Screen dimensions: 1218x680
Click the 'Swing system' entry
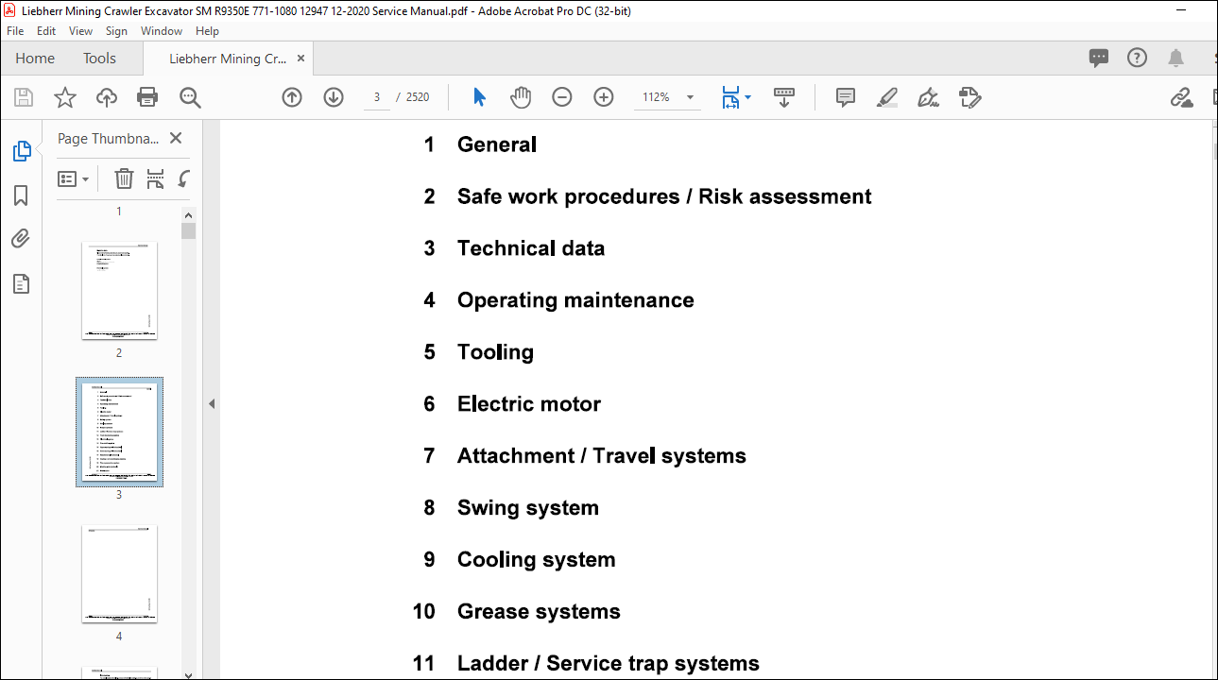(528, 508)
